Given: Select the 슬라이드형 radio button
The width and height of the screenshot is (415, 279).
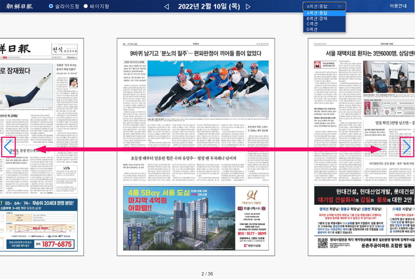Looking at the screenshot, I should point(51,6).
